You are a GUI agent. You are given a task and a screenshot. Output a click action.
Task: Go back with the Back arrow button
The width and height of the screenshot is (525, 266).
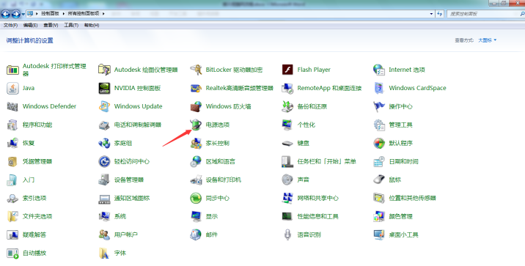coord(6,14)
